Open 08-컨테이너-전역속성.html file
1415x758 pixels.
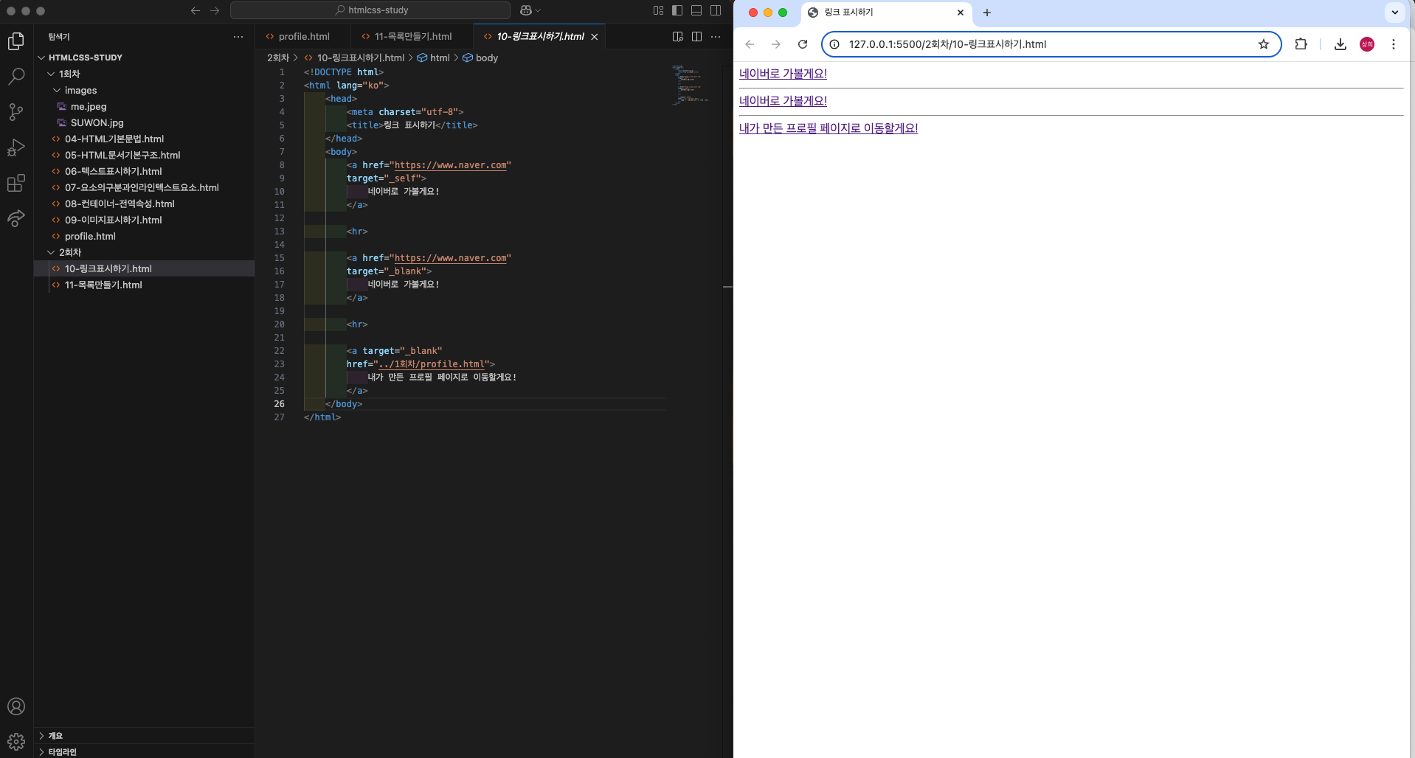144,204
